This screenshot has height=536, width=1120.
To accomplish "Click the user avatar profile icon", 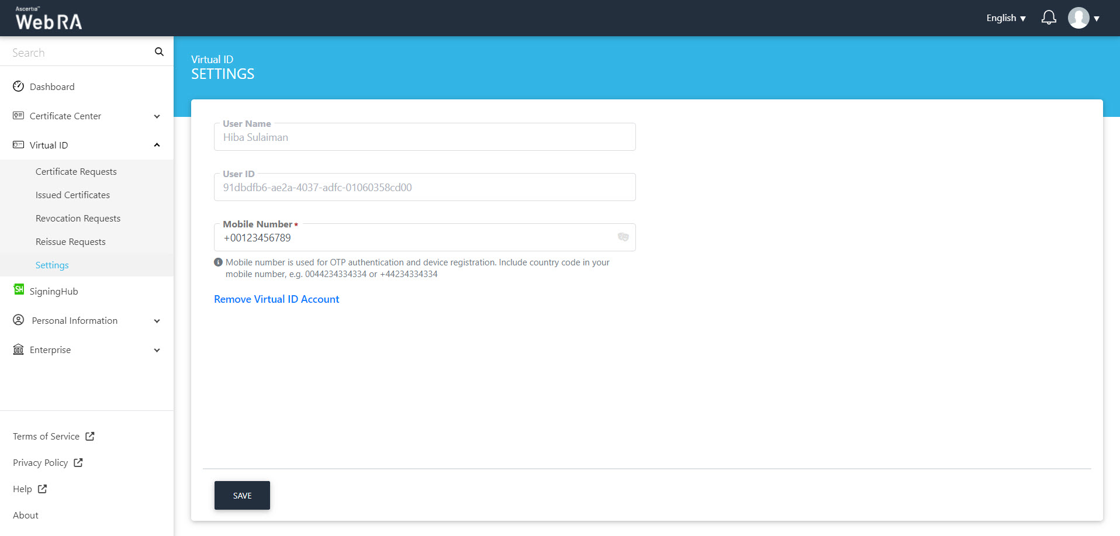I will 1078,18.
